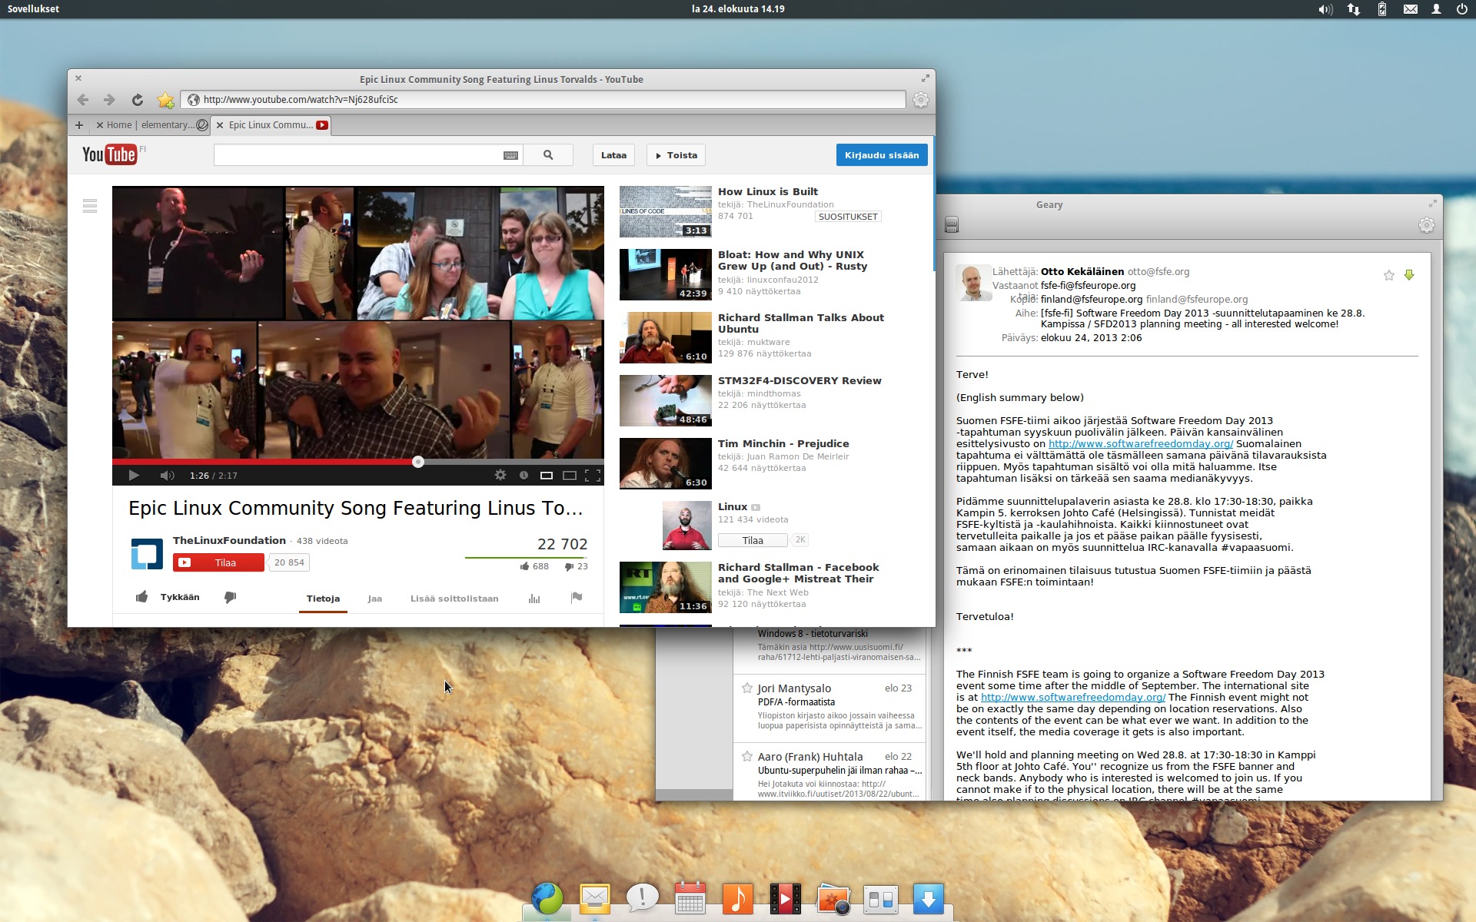Open TheLinuxFoundation channel link
This screenshot has height=922, width=1476.
tap(229, 541)
